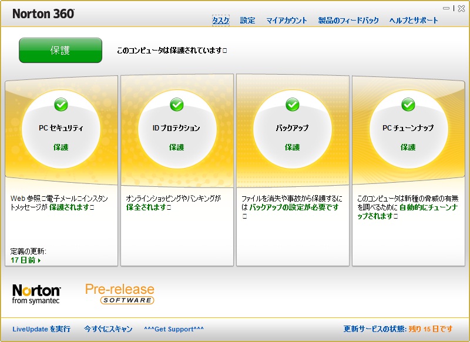Viewport: 470px width, 342px height.
Task: Click 更新サービスの状態: label
Action: point(375,329)
